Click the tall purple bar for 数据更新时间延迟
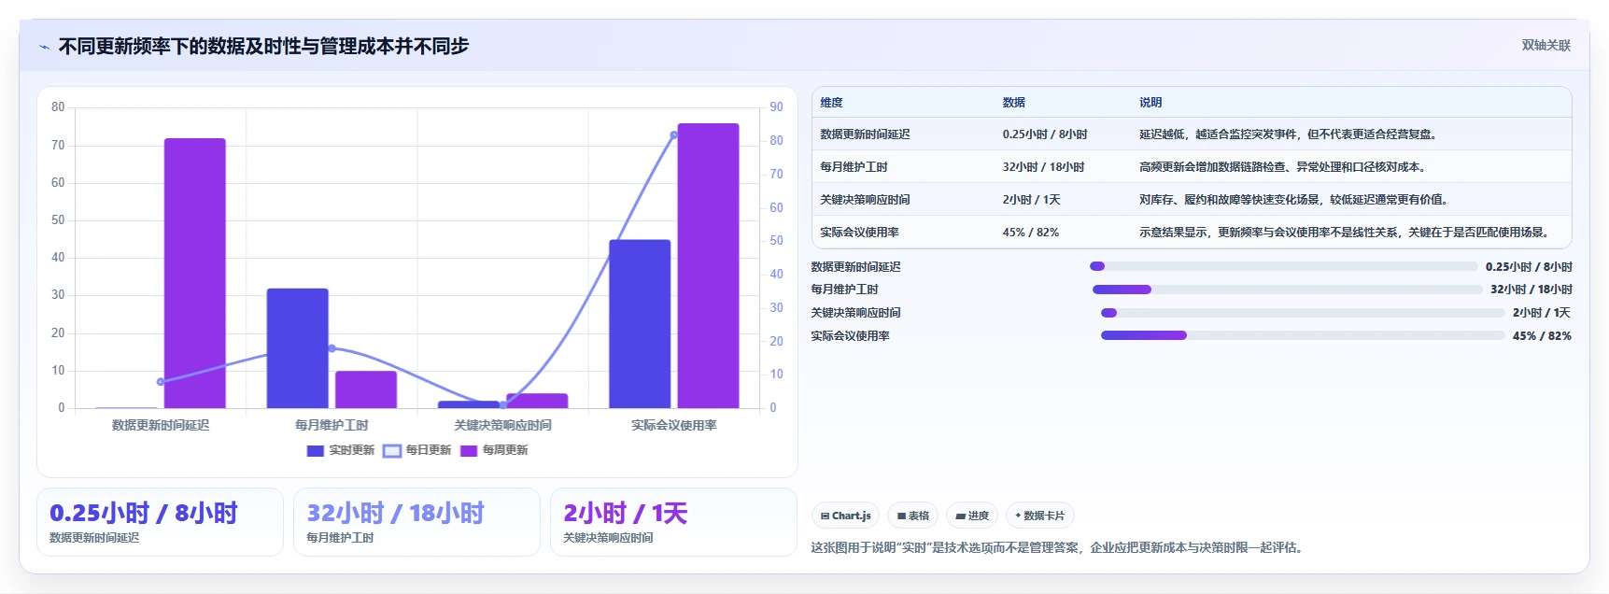 tap(195, 273)
